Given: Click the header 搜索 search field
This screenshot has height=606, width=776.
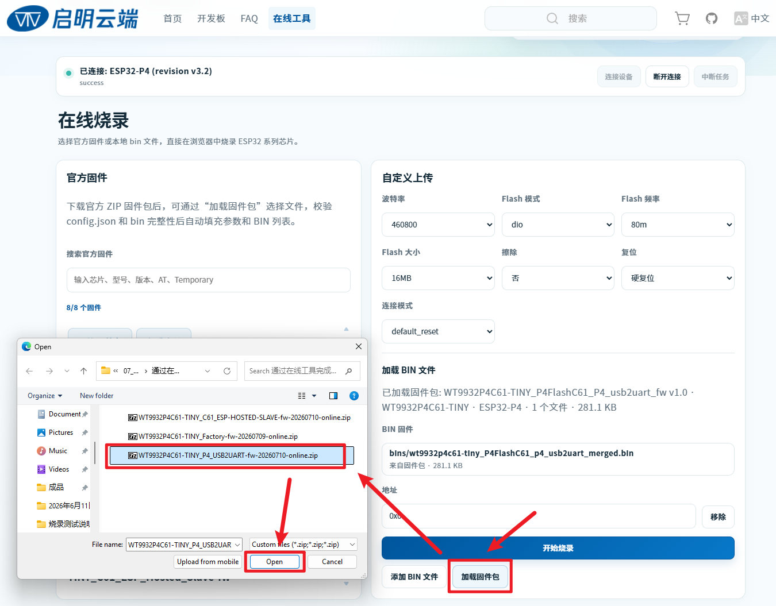Looking at the screenshot, I should 571,18.
